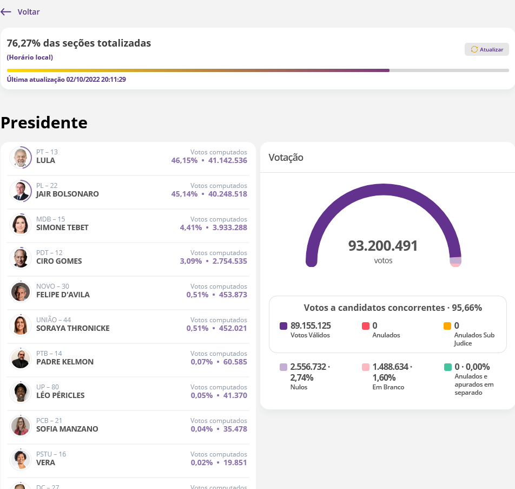The width and height of the screenshot is (515, 489).
Task: Open Vera's candidate photo
Action: click(x=21, y=459)
